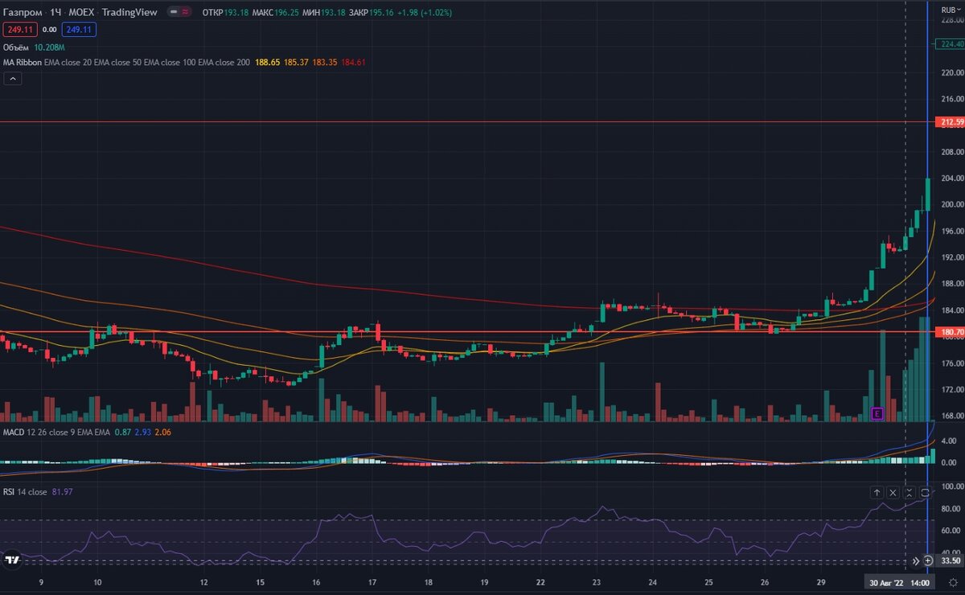The width and height of the screenshot is (965, 595).
Task: Click the ЗАКР close value 195.16
Action: (382, 13)
